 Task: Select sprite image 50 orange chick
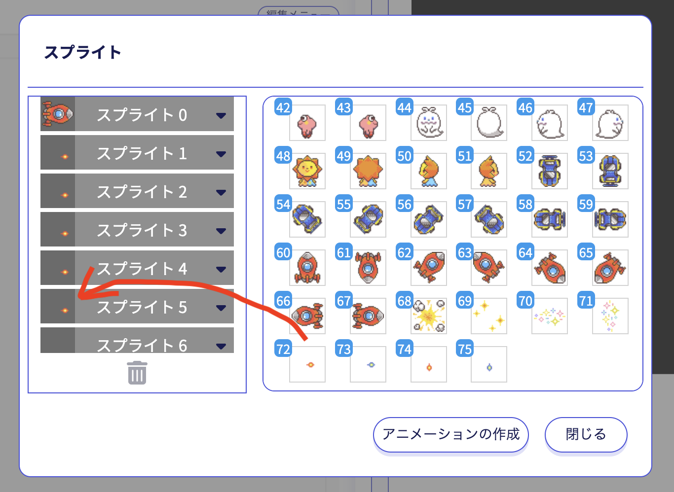pos(429,171)
